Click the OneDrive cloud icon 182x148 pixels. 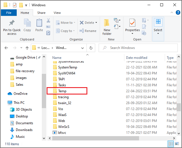tap(10, 94)
